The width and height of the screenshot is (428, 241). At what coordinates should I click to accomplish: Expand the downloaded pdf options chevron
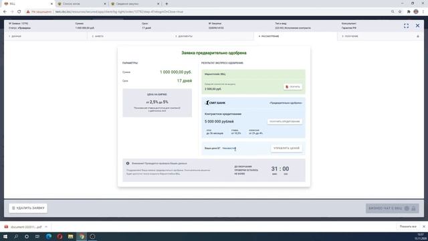click(x=46, y=227)
